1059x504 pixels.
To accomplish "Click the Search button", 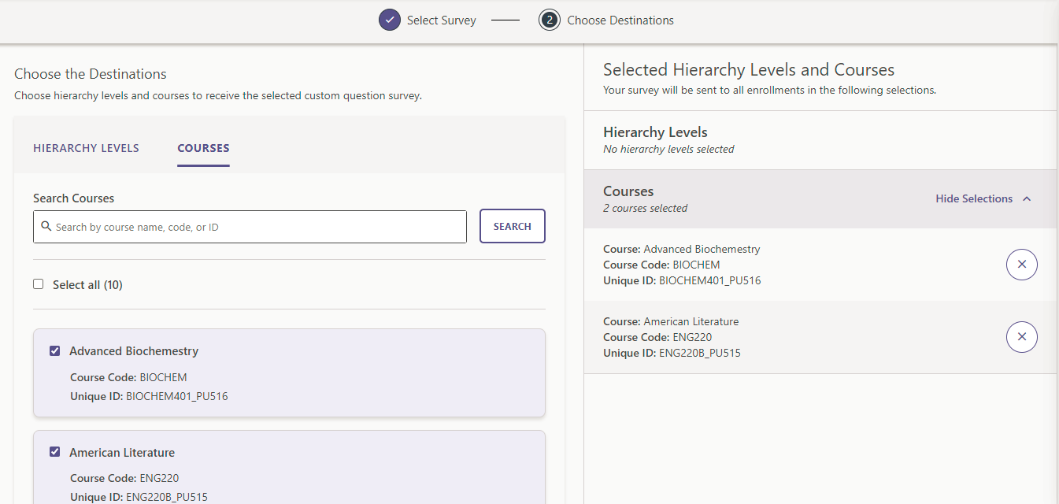I will [513, 226].
